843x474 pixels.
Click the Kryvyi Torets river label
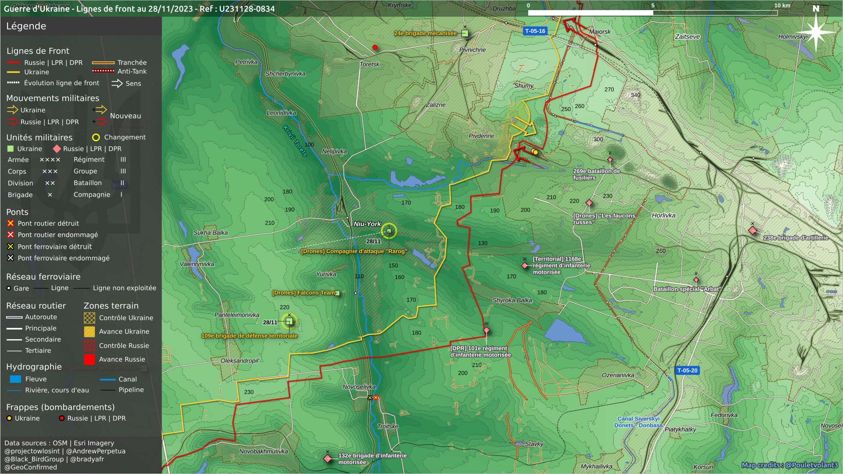tap(295, 141)
